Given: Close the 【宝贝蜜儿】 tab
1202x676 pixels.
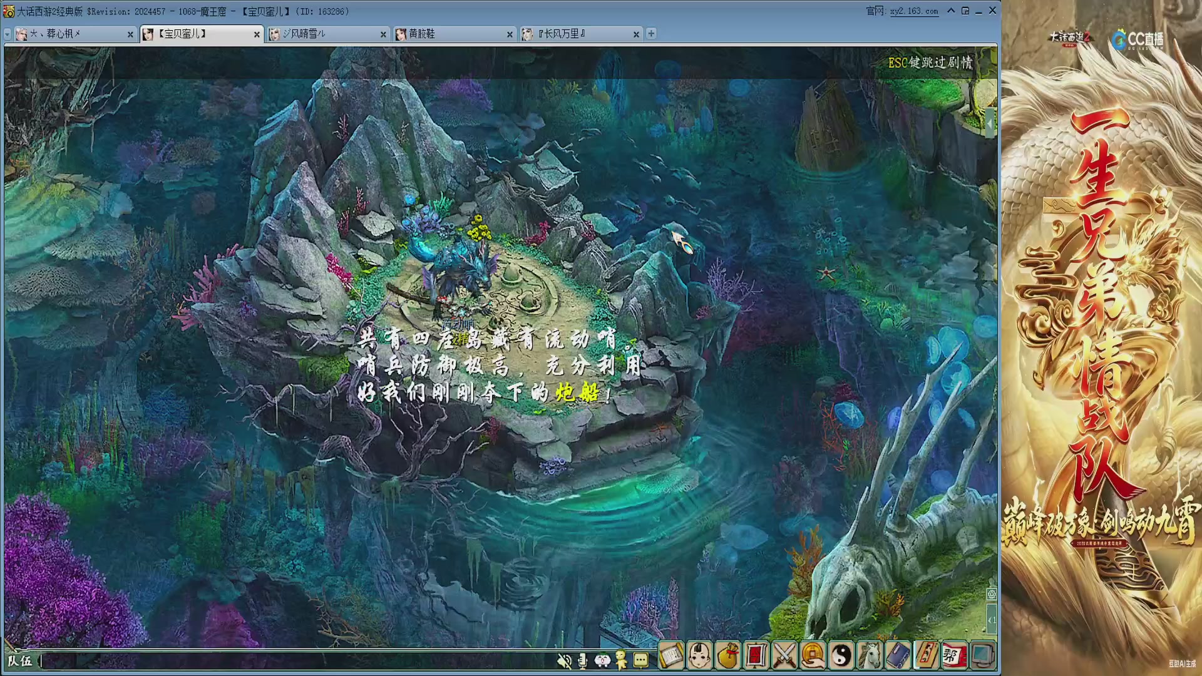Looking at the screenshot, I should pyautogui.click(x=257, y=34).
